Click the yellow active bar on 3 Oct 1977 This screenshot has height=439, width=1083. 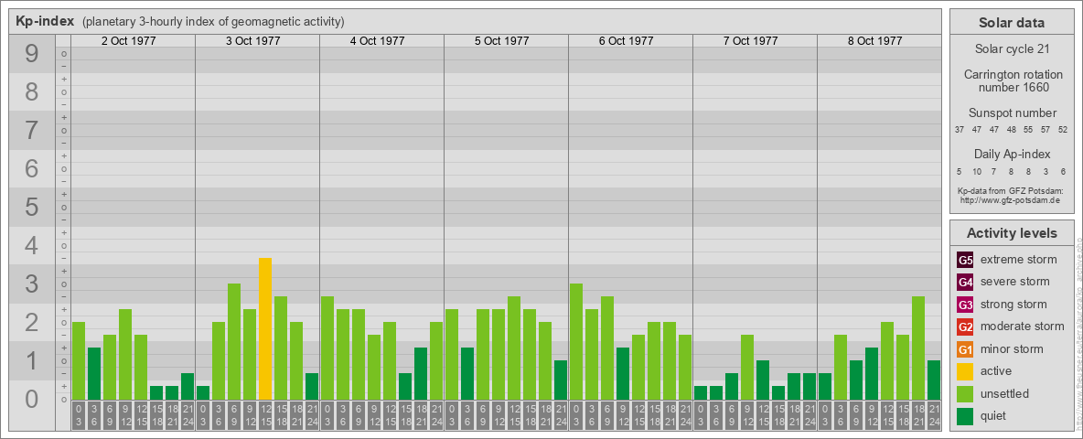coord(265,328)
